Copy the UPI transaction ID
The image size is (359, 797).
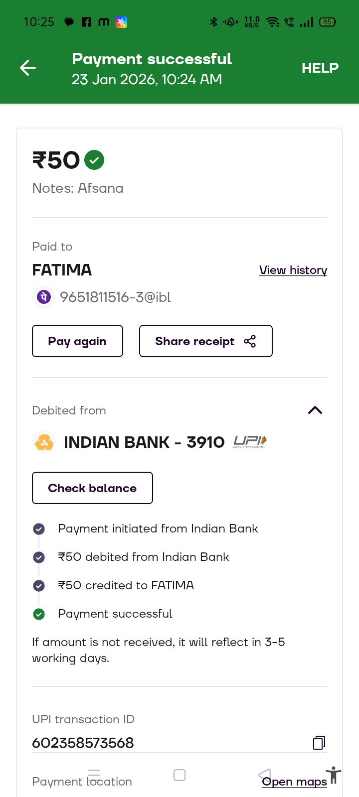(319, 743)
